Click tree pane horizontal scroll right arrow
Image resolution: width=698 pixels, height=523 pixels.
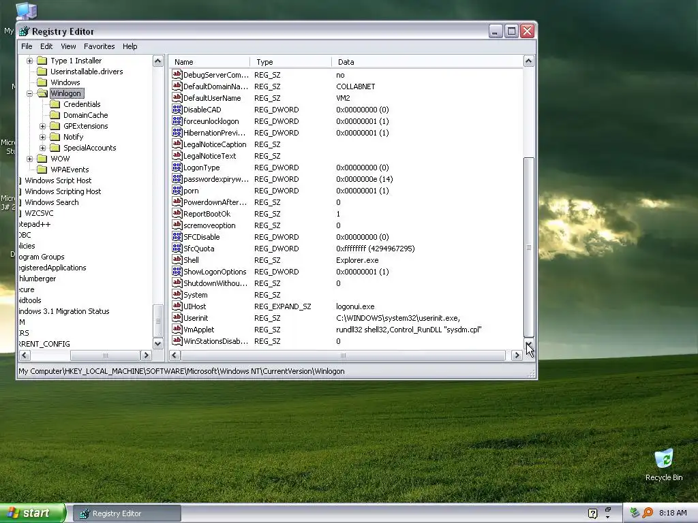146,355
